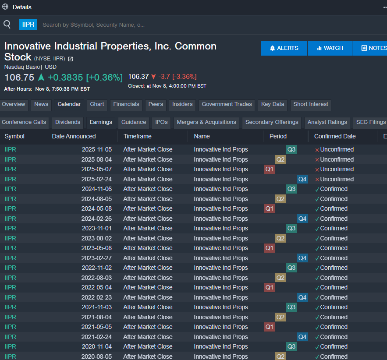Open the external link icon next to NYSE: IIPR
This screenshot has height=360, width=387.
click(x=70, y=59)
